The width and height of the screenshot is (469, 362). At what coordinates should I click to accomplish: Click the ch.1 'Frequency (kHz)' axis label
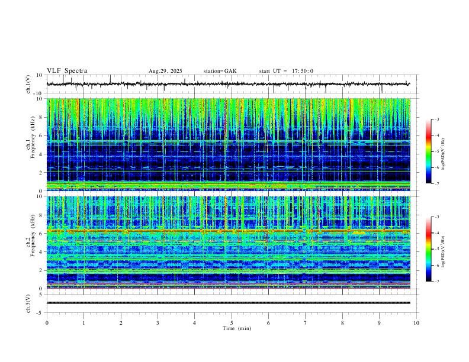tap(33, 138)
